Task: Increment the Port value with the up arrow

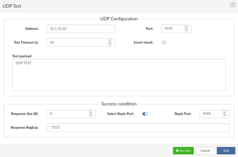Action: (x=186, y=27)
